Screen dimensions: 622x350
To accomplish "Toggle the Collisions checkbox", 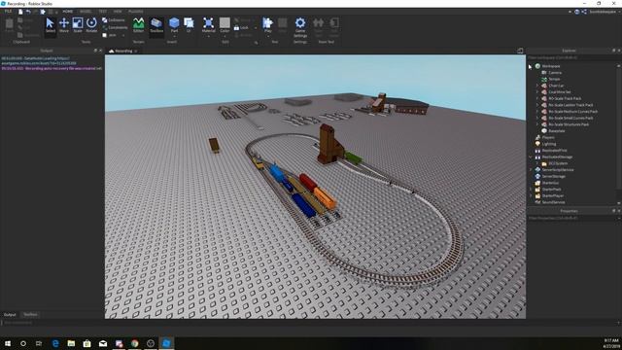I will point(104,19).
